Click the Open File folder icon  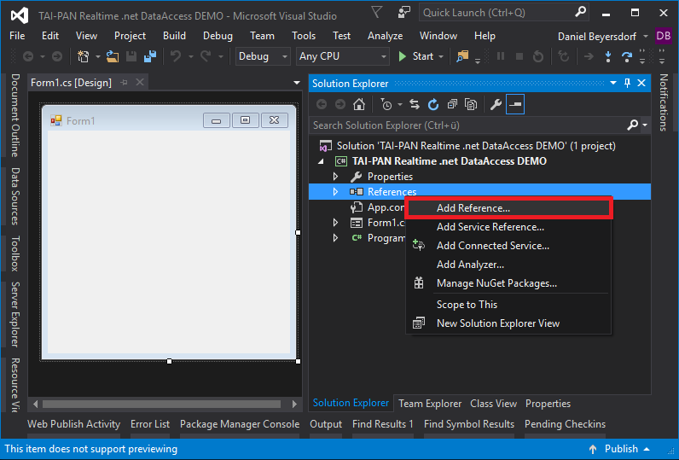(x=113, y=56)
